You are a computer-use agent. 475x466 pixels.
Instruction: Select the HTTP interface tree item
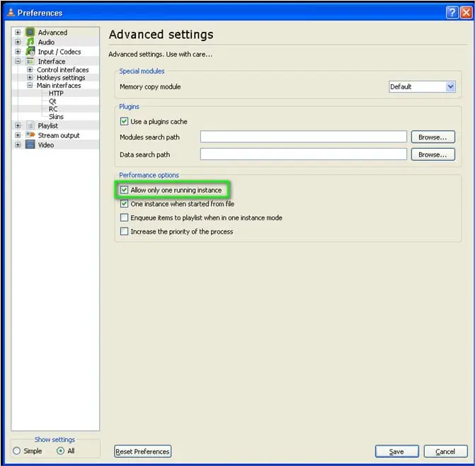click(56, 93)
